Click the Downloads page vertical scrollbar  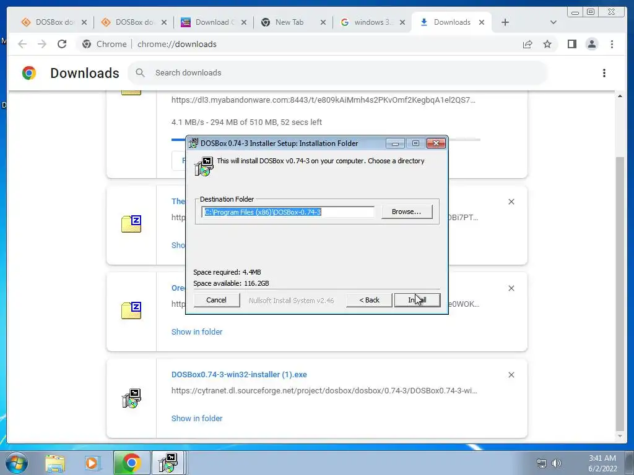620,294
